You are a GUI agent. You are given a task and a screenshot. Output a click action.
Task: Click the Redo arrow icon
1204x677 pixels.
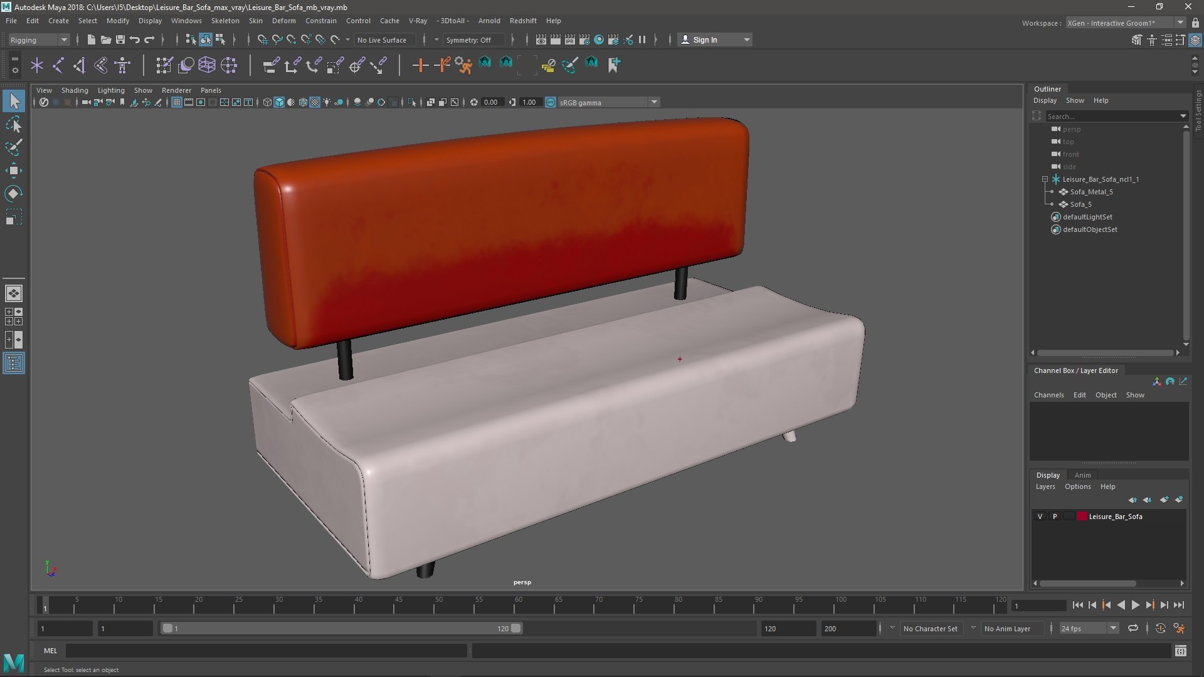(149, 39)
